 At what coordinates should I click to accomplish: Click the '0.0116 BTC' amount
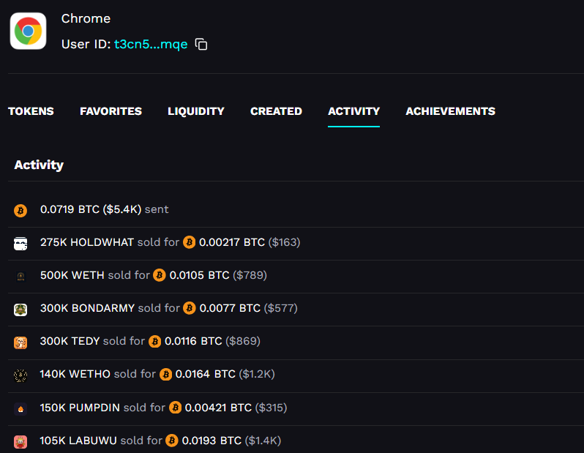[193, 341]
